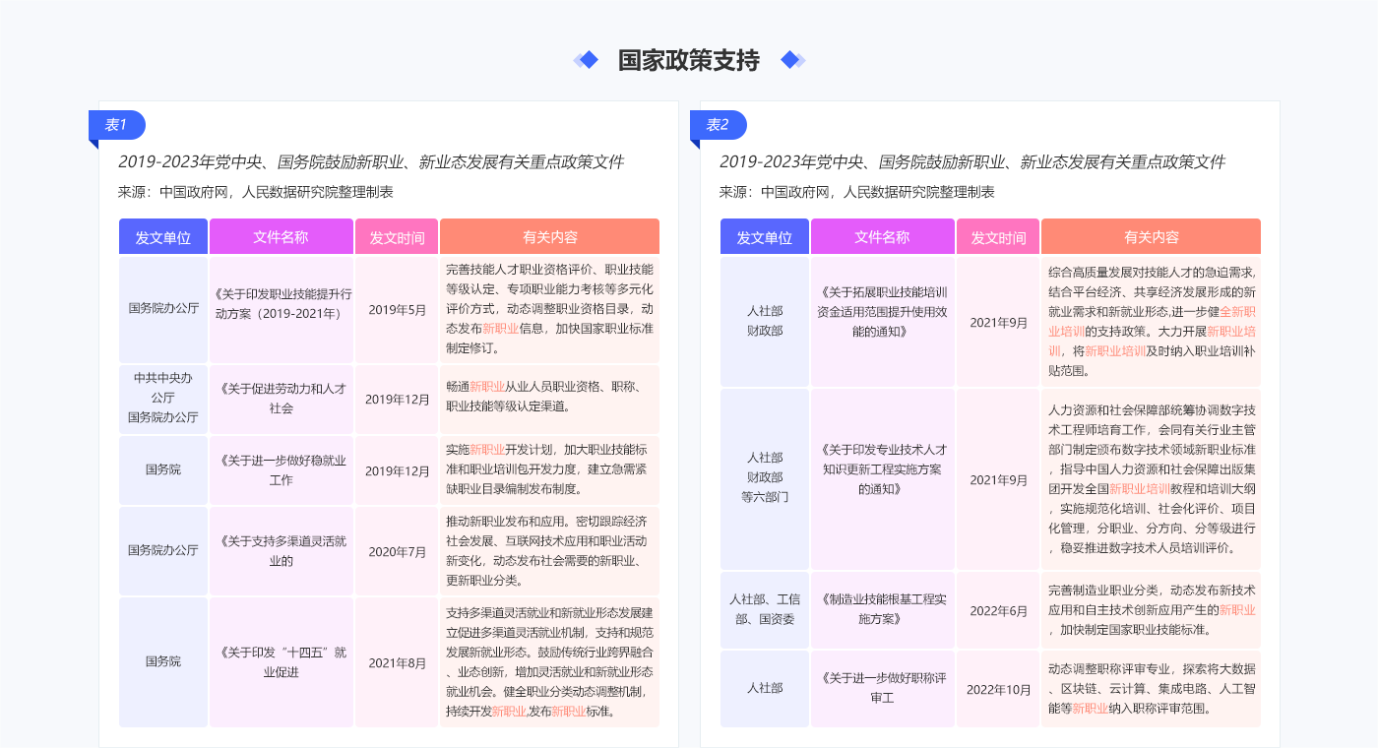Select the 《关于印发"十四五"就业促进 cell
1378x748 pixels.
click(x=282, y=662)
